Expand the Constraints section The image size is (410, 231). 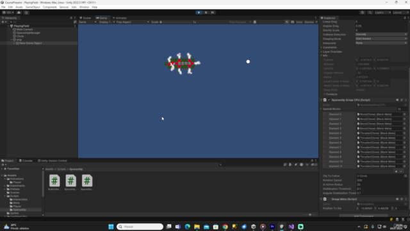tap(322, 47)
